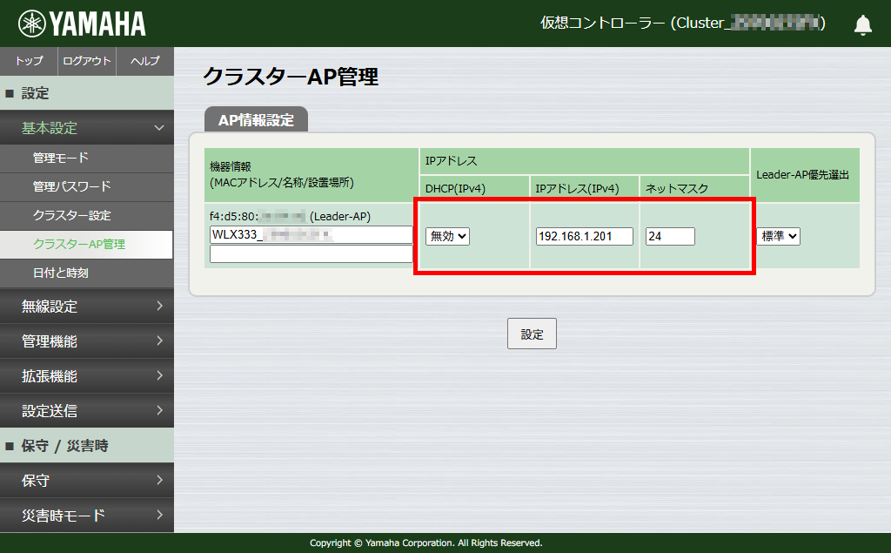Expand the 無線設定 menu
Image resolution: width=891 pixels, height=553 pixels.
[x=87, y=306]
